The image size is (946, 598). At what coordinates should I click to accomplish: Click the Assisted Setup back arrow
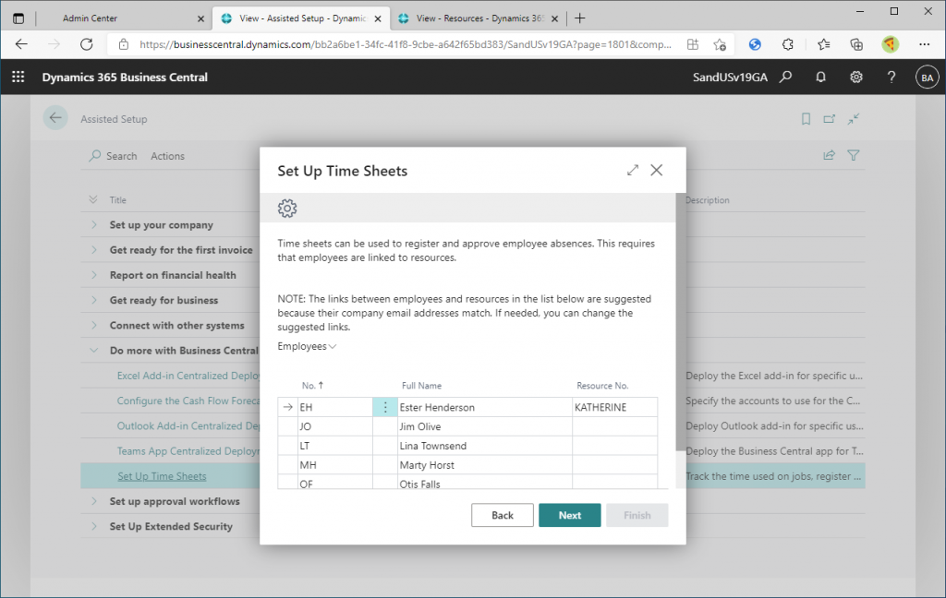(x=55, y=118)
